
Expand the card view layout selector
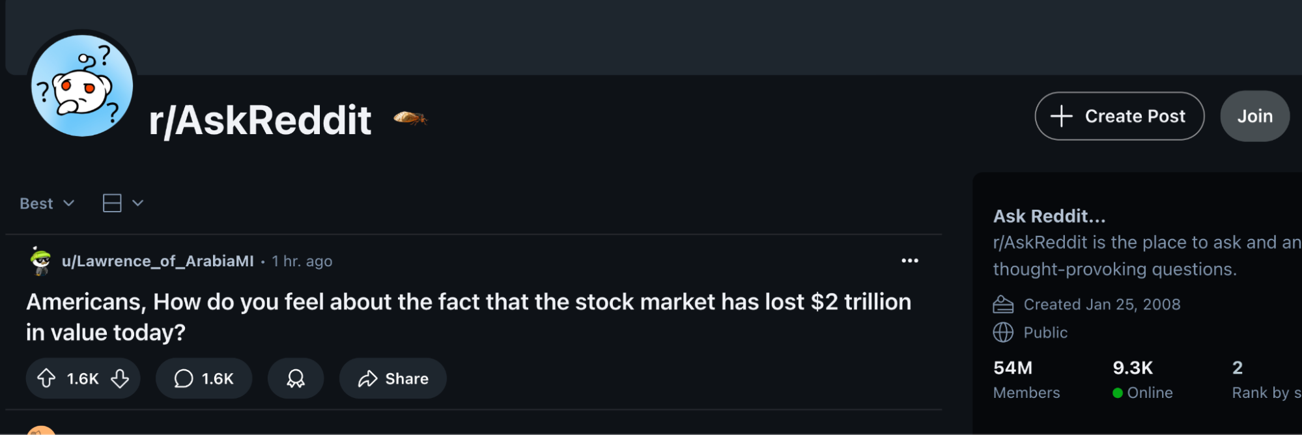[x=122, y=203]
